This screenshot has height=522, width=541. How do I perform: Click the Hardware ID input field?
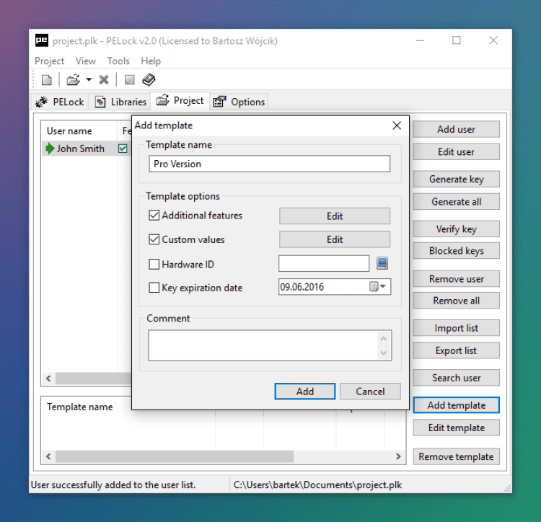(x=324, y=264)
